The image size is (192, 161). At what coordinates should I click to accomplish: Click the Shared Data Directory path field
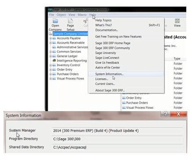click(117, 147)
